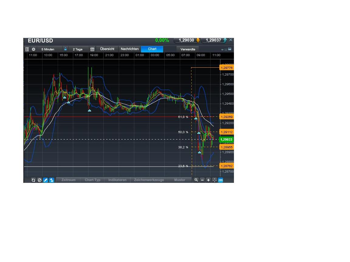Toggle the pencil drawing tool
Viewport: 350px width, 262px height.
point(46,180)
